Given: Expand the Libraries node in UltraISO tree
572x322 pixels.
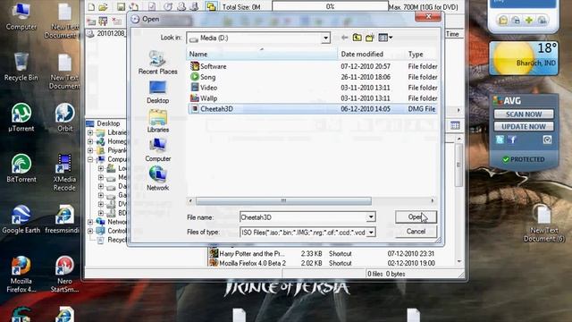Looking at the screenshot, I should click(x=90, y=132).
